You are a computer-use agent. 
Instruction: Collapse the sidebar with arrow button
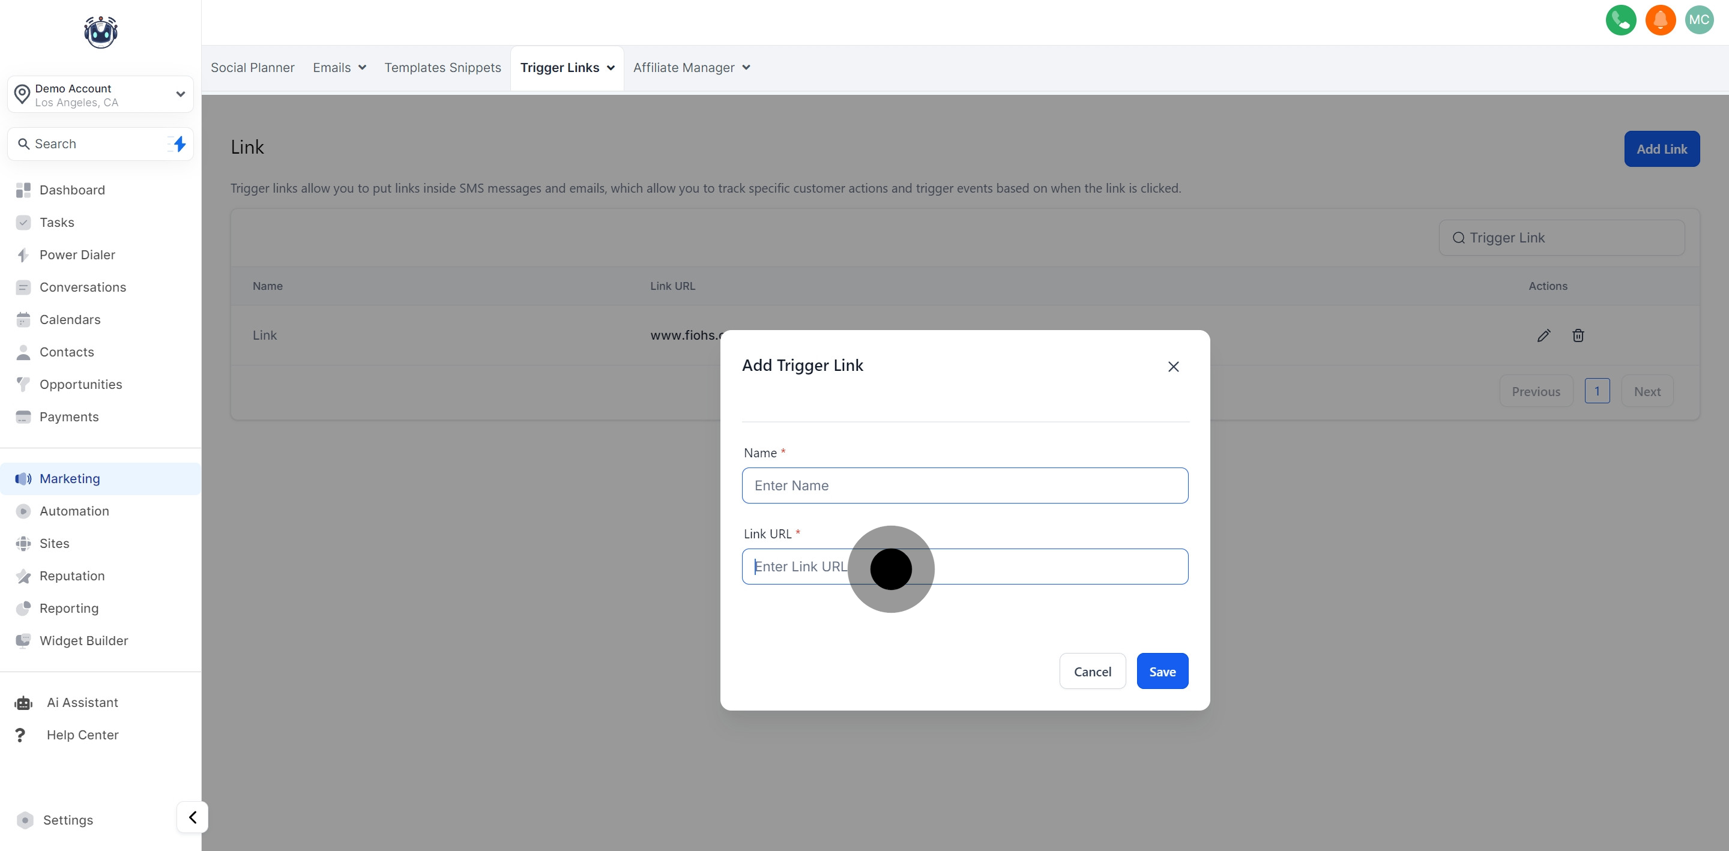point(193,817)
